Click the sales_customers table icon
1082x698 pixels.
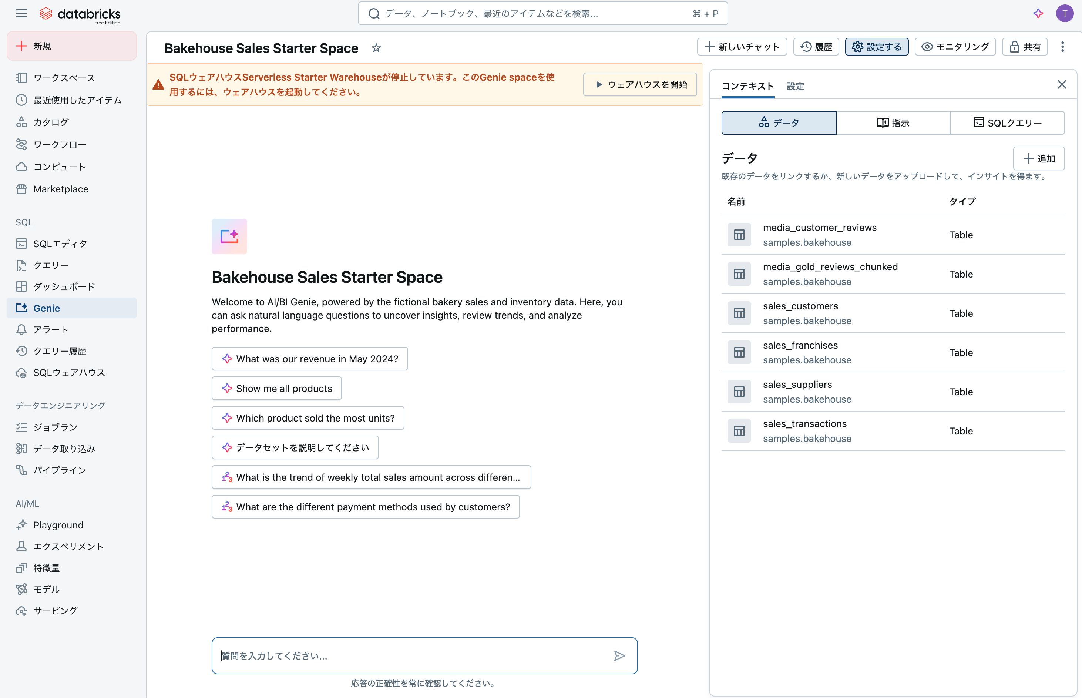(x=739, y=313)
